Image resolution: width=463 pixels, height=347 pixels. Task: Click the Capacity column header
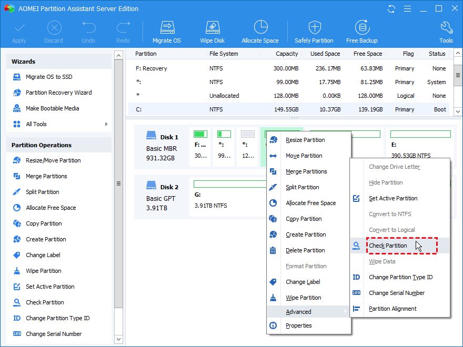click(x=287, y=54)
